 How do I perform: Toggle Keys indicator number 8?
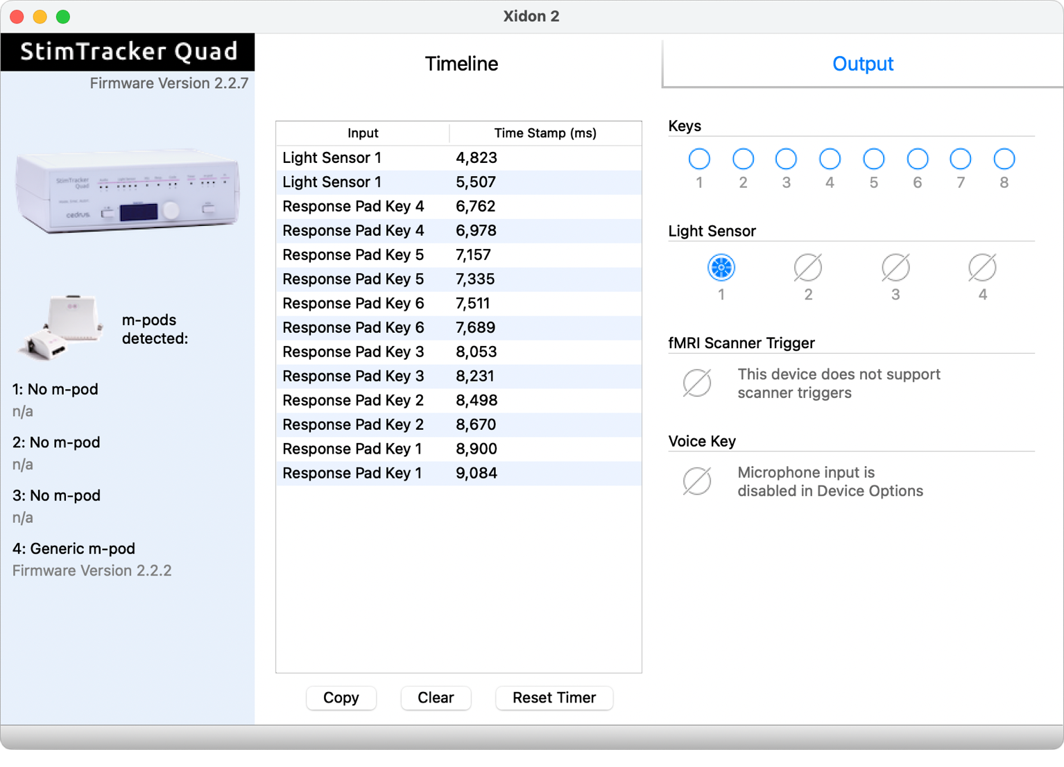pos(1004,159)
